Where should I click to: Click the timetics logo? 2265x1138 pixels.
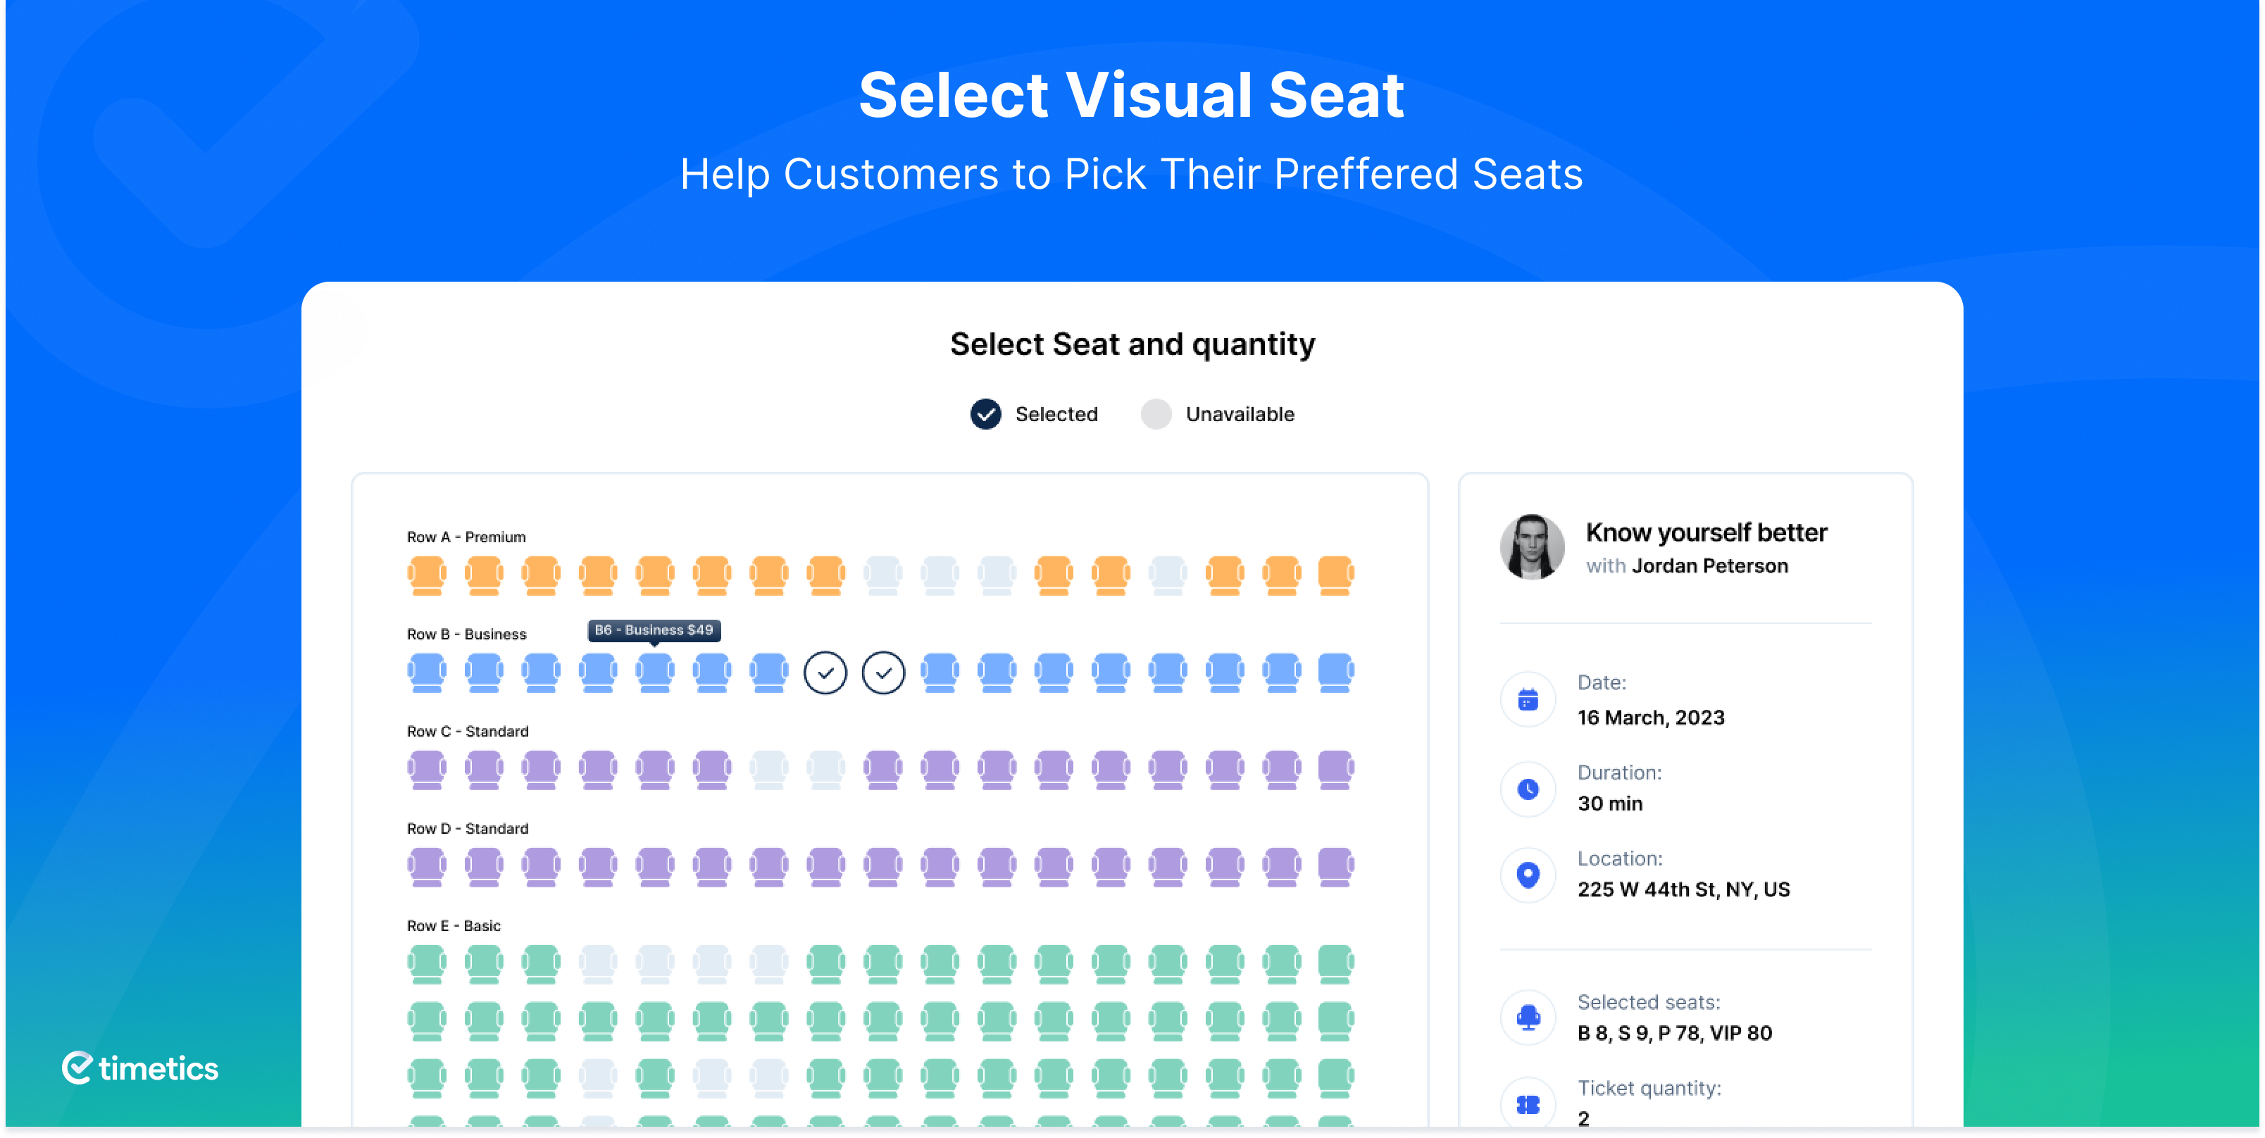pyautogui.click(x=140, y=1068)
